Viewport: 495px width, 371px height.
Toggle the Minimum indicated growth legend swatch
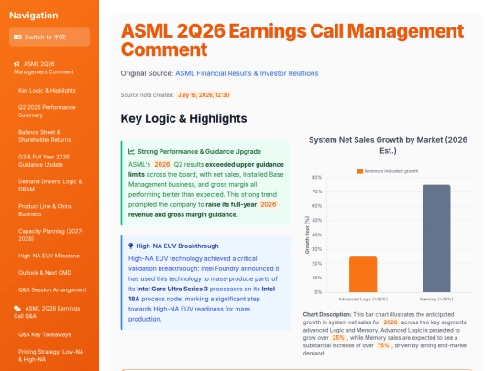[360, 171]
